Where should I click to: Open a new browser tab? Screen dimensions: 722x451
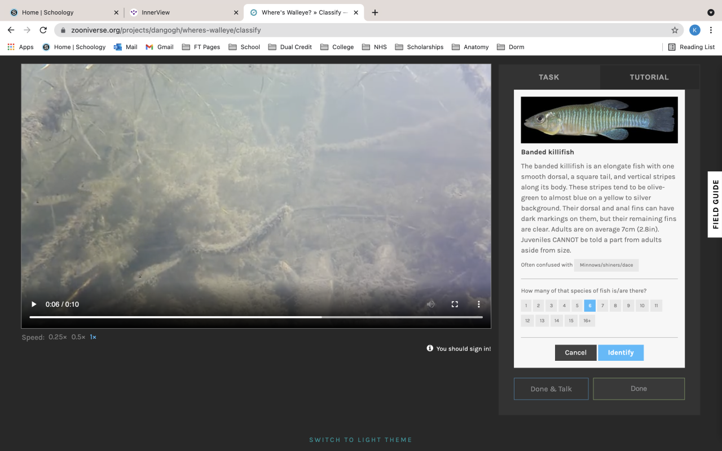pyautogui.click(x=375, y=12)
